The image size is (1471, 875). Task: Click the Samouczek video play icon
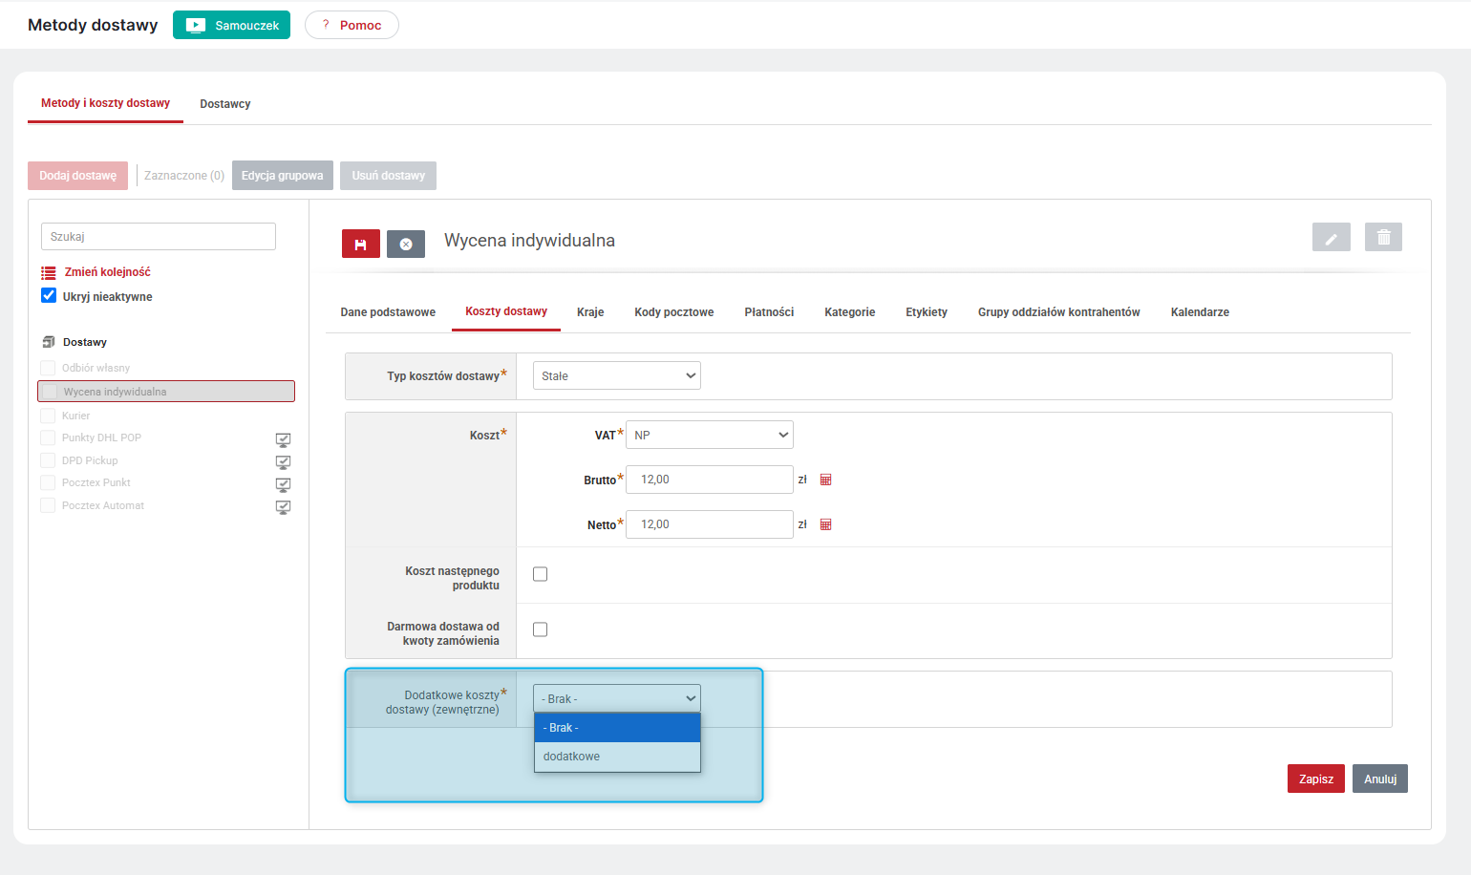pyautogui.click(x=196, y=26)
